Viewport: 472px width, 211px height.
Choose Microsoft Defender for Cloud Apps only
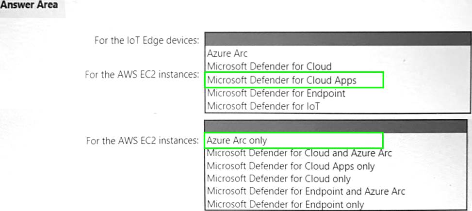(291, 166)
